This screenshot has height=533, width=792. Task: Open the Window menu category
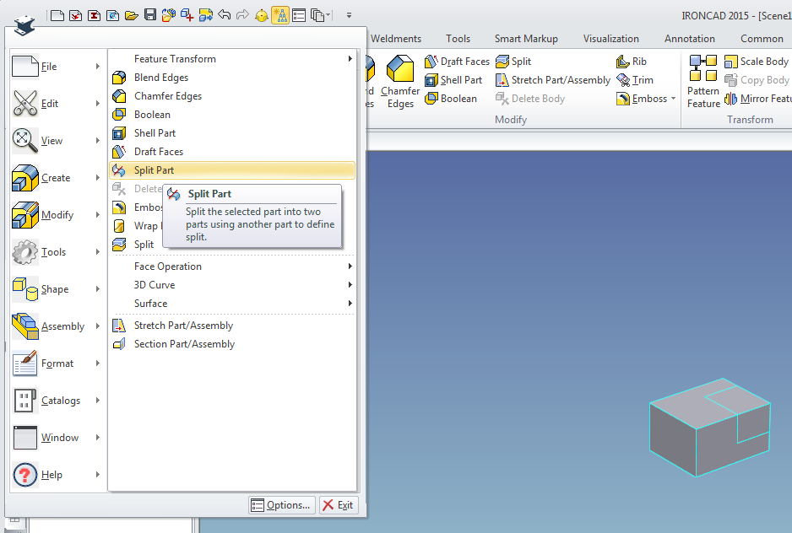(57, 438)
